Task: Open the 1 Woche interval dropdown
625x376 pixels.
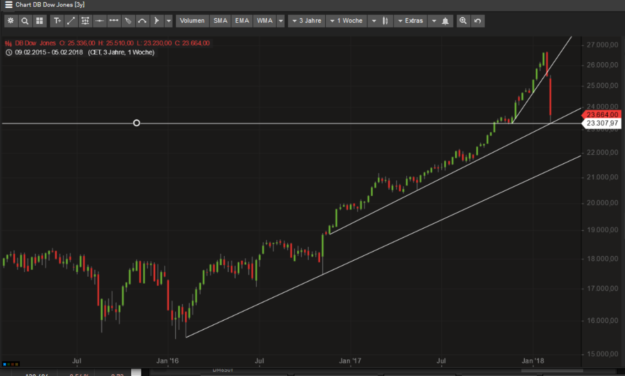Action: [346, 21]
